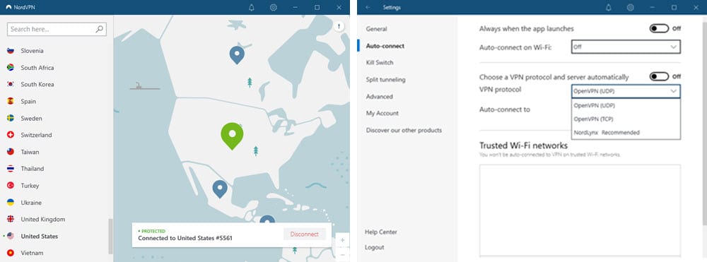Screen dimensions: 707x262
Task: Click the exclamation info icon on map
Action: pos(339,27)
